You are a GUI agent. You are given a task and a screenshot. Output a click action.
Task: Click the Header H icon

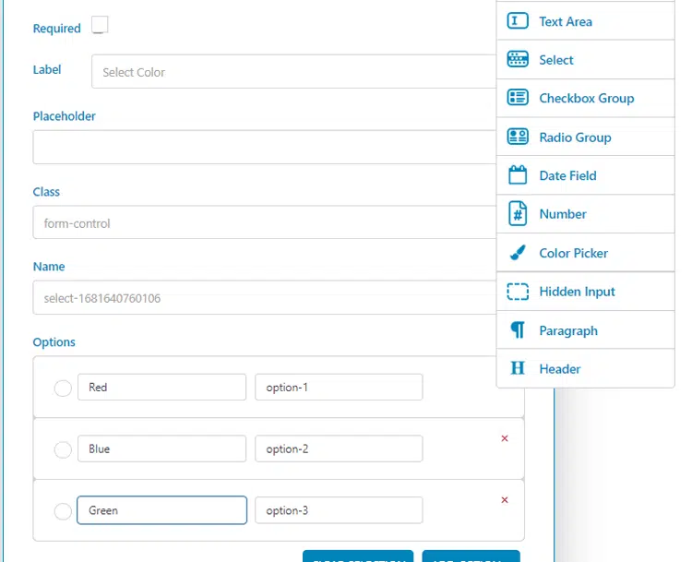518,369
